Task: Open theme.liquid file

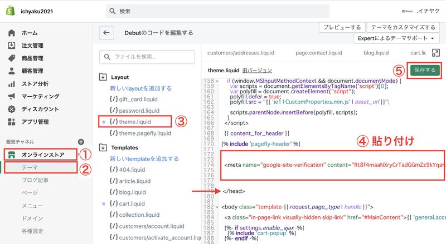Action: (135, 121)
